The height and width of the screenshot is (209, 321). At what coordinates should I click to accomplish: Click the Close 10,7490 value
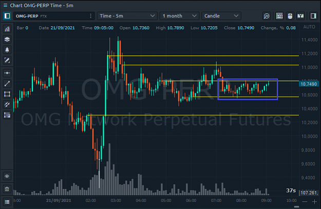[246, 28]
